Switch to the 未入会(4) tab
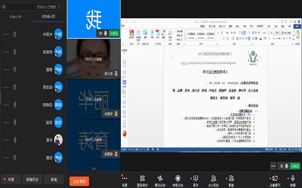Viewport: 302px width, 188px height. (x=16, y=16)
